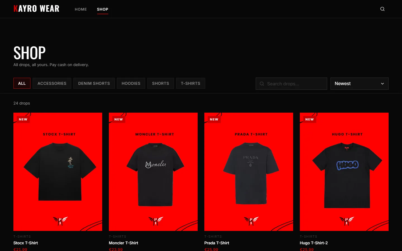Open the Shop navigation tab
This screenshot has width=402, height=251.
pos(102,9)
